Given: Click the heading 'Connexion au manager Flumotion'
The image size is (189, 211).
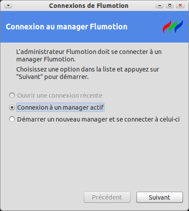Looking at the screenshot, I should [x=66, y=27].
